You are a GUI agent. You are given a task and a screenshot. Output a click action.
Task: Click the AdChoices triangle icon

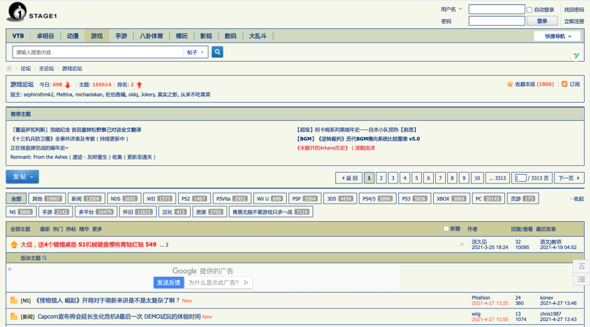click(x=246, y=283)
